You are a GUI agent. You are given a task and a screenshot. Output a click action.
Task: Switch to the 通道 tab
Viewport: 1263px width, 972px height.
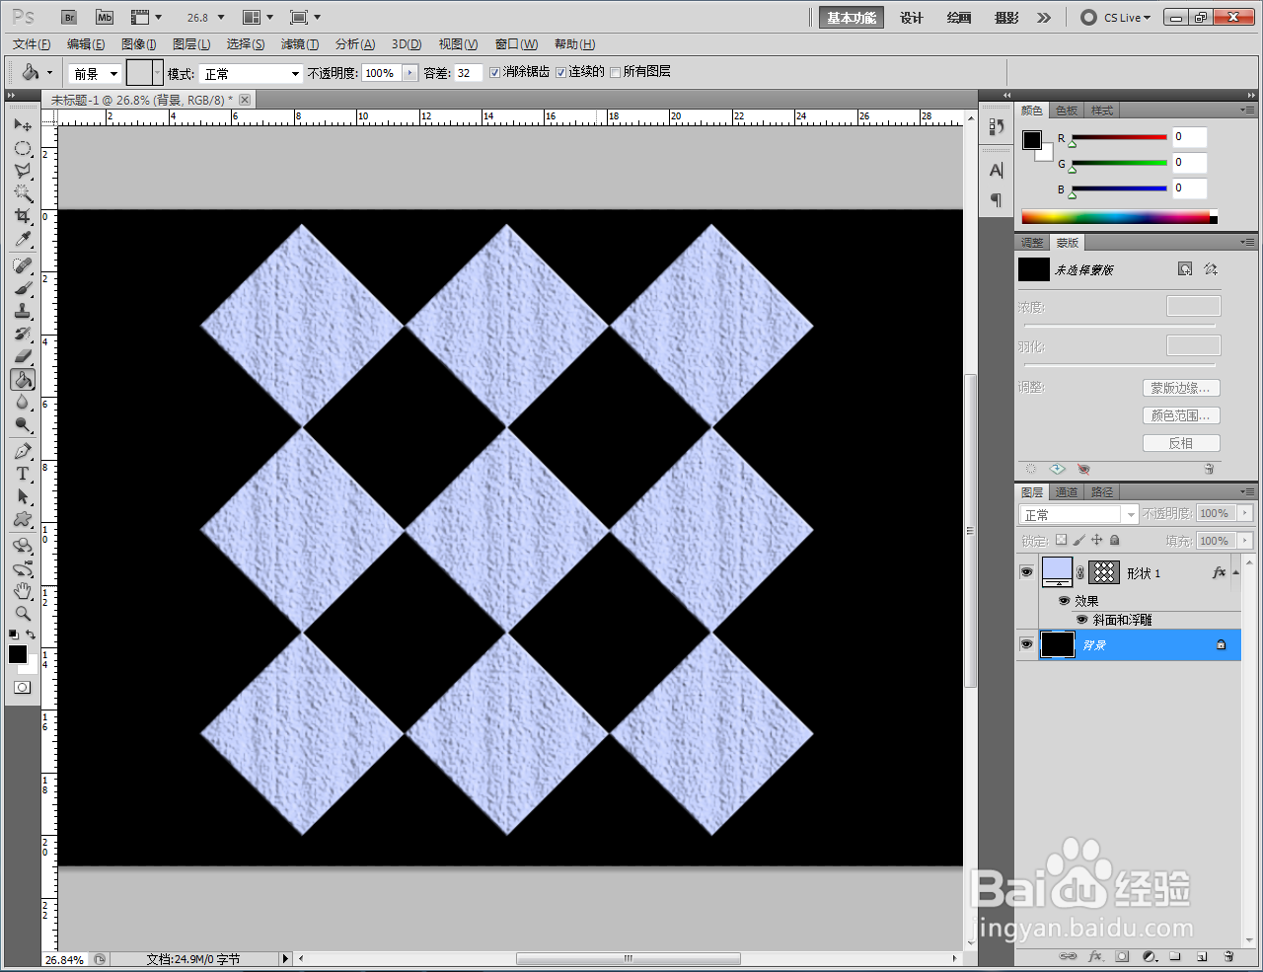[1067, 491]
